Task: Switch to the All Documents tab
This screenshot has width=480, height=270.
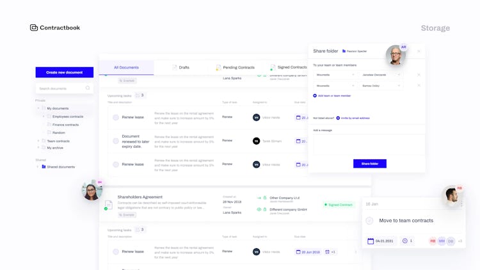Action: tap(126, 67)
